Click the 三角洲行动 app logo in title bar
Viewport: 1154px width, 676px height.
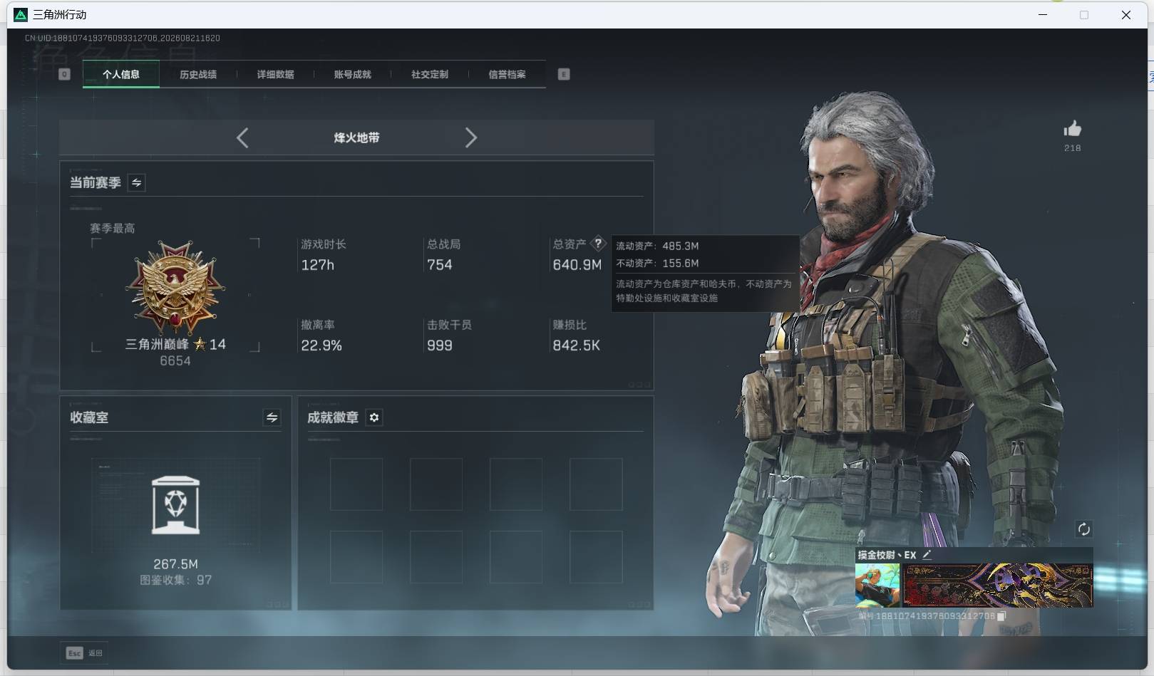pos(21,15)
